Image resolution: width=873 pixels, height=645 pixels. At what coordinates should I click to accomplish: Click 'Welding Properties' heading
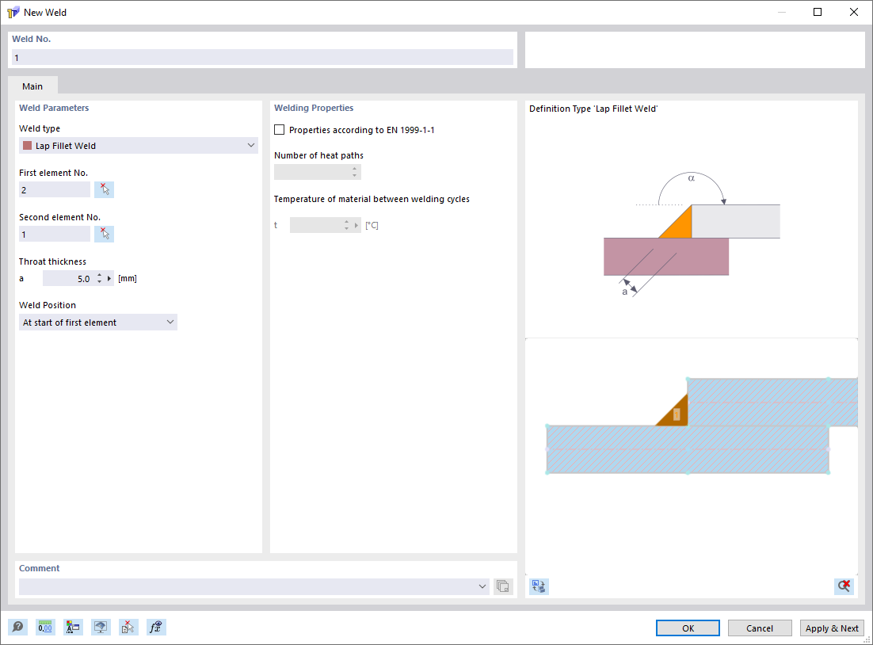point(314,108)
